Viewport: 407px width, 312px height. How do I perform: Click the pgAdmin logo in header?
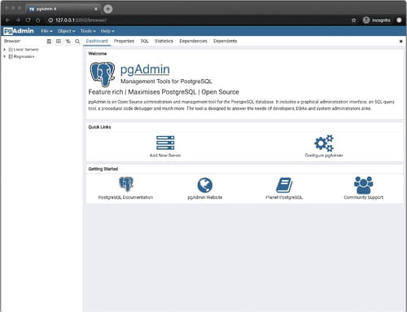pyautogui.click(x=19, y=31)
